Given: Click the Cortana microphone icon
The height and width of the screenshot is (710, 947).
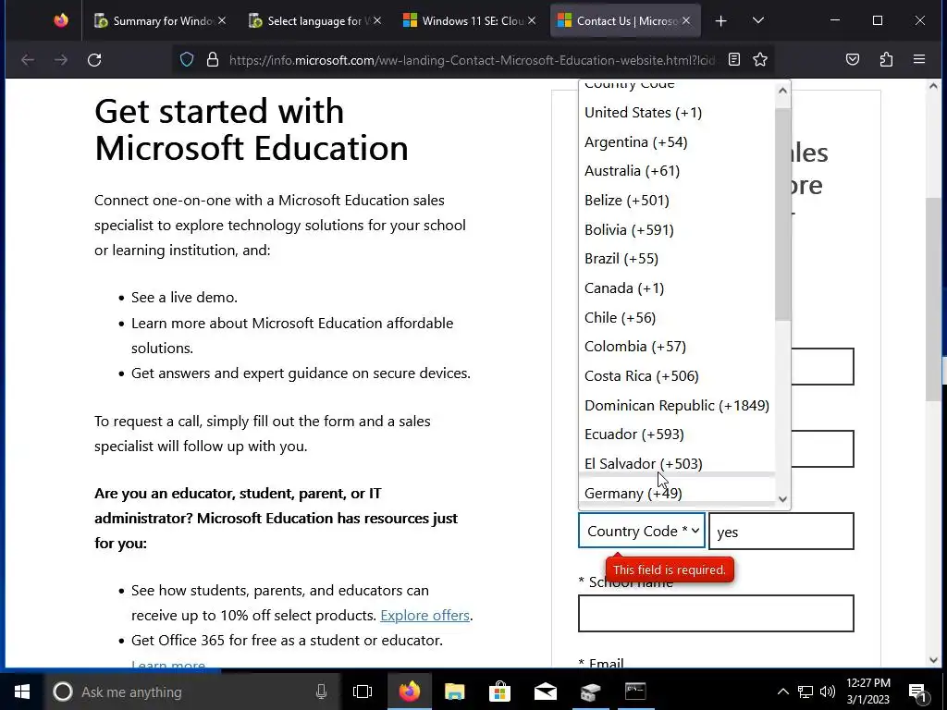Looking at the screenshot, I should pyautogui.click(x=321, y=692).
